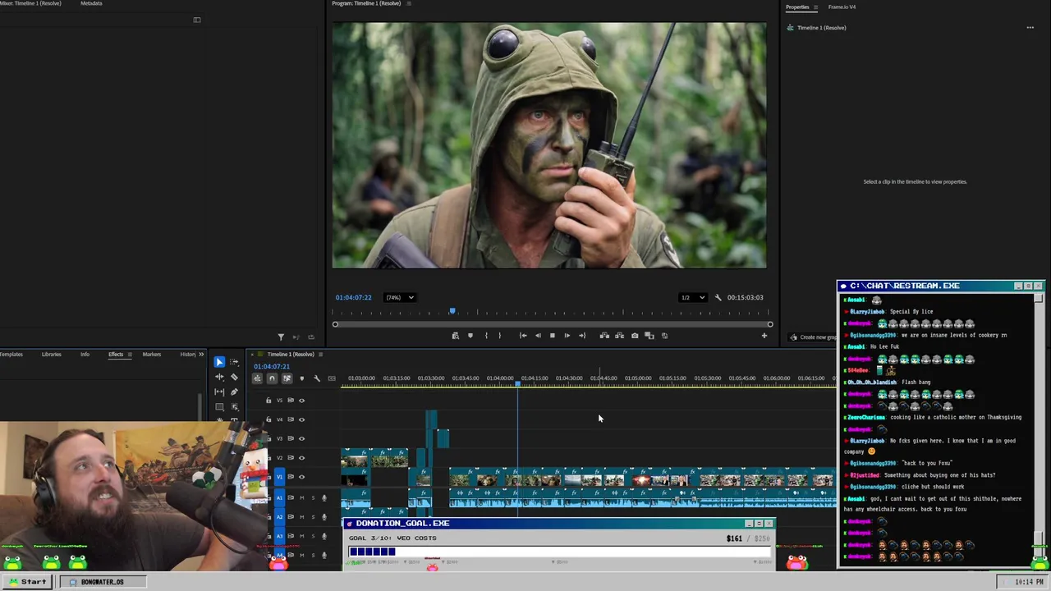Pick the Razor tool
This screenshot has width=1051, height=591.
point(234,377)
